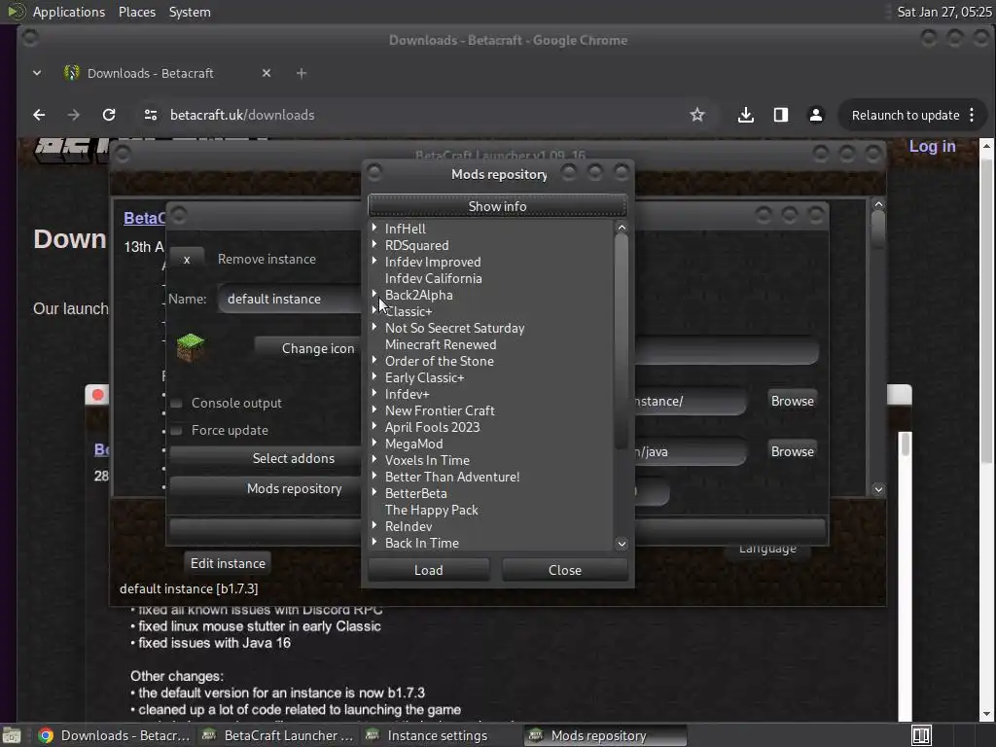
Task: Click the Applications menu logo icon
Action: click(x=16, y=12)
